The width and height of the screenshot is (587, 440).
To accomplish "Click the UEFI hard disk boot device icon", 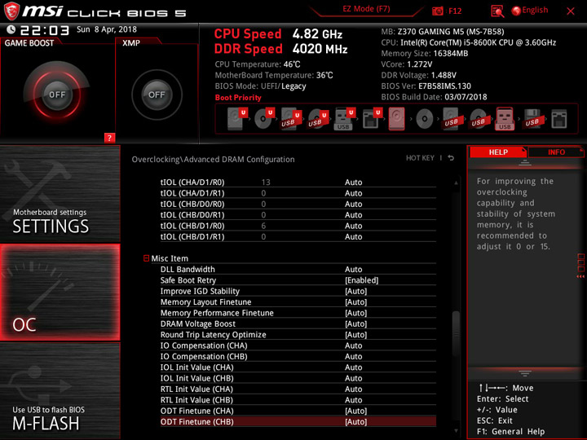I will (237, 119).
